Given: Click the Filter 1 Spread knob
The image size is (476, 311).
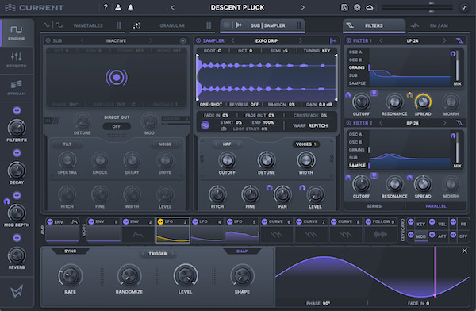Looking at the screenshot, I should [x=423, y=102].
